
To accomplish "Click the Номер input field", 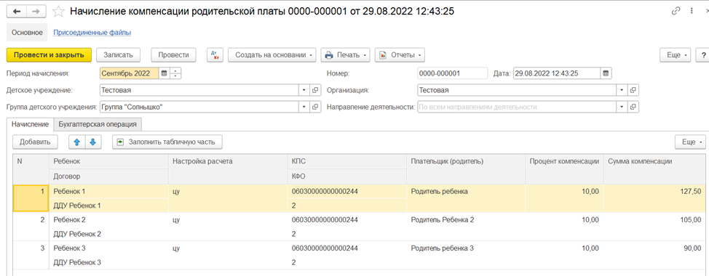I will tap(453, 73).
